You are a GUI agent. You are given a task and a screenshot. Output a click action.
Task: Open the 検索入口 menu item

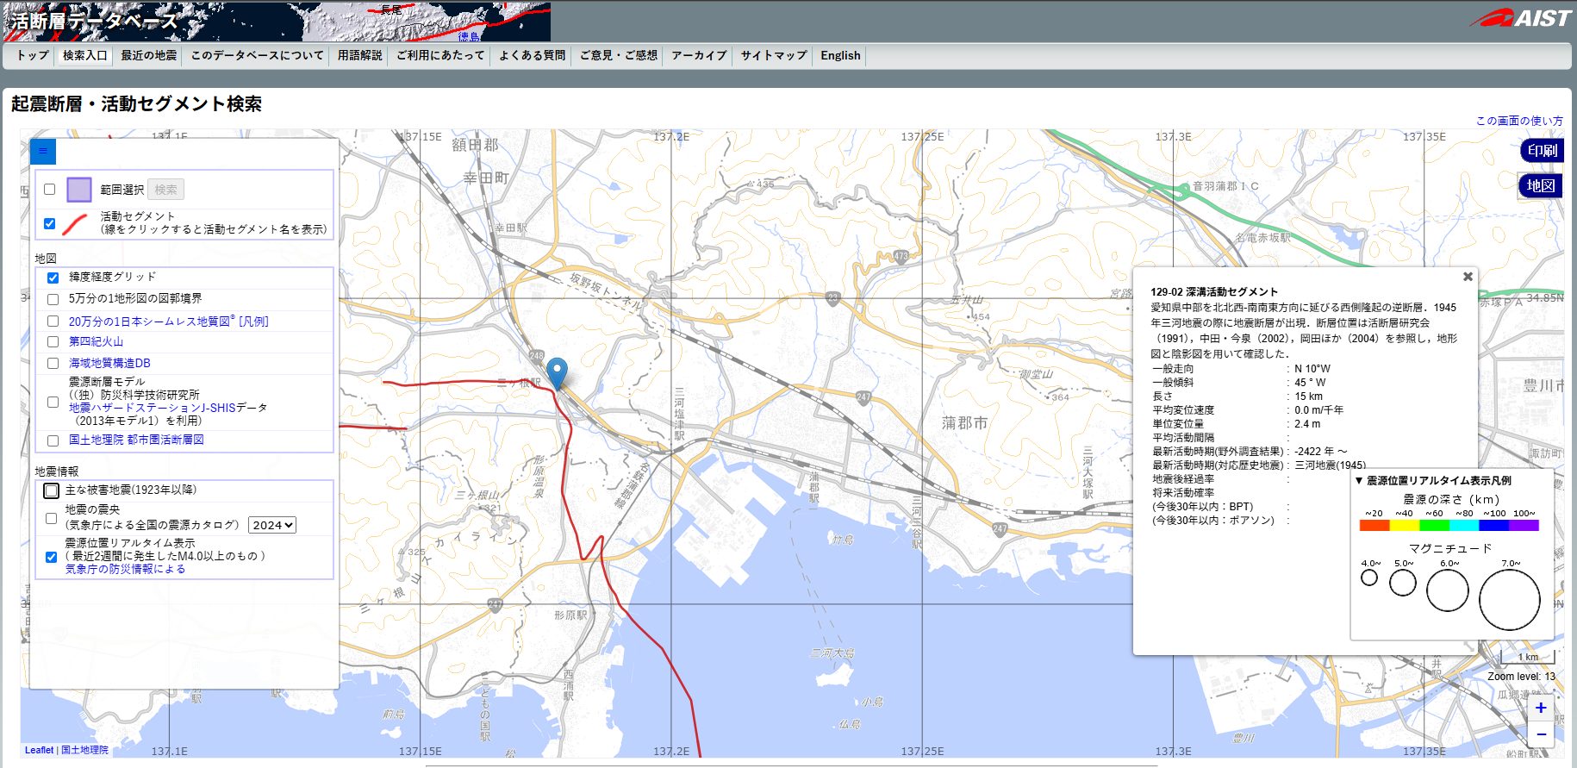point(84,55)
